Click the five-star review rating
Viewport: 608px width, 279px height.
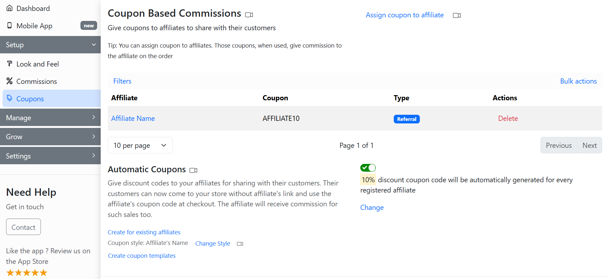27,273
